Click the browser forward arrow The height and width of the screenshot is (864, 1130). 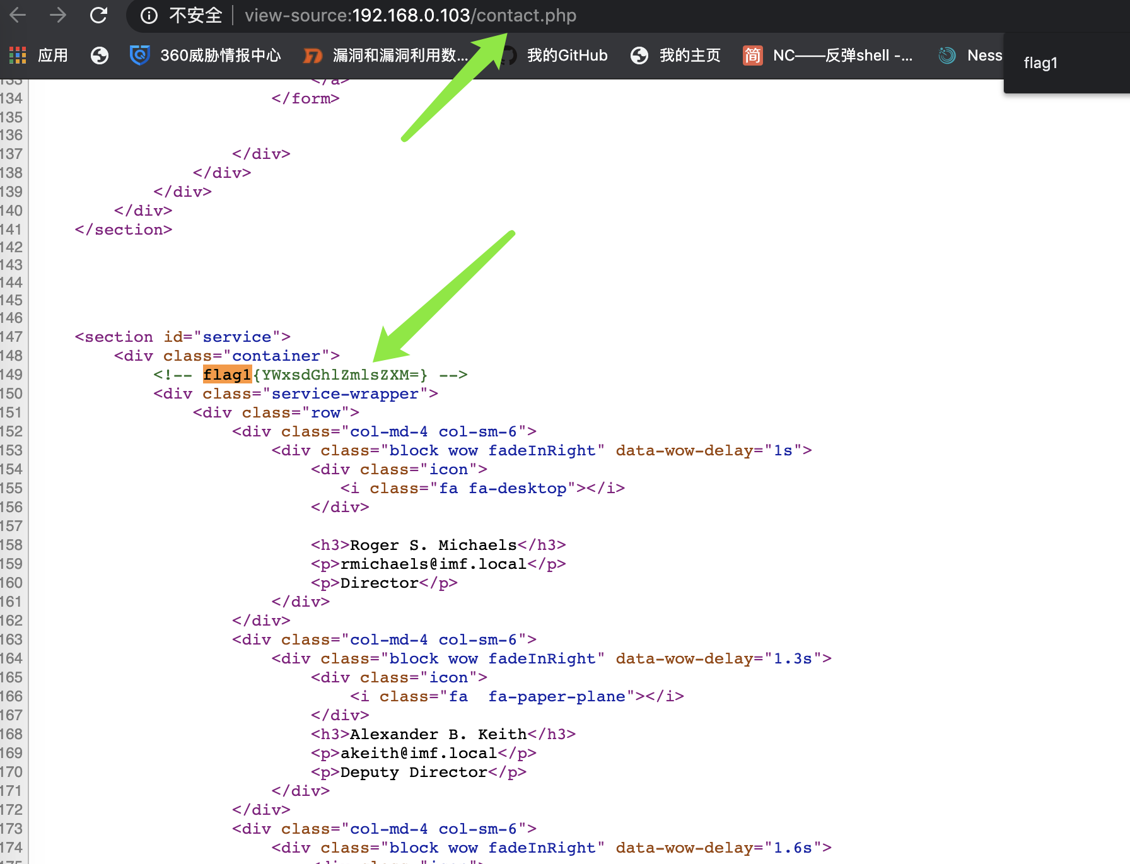pos(58,15)
